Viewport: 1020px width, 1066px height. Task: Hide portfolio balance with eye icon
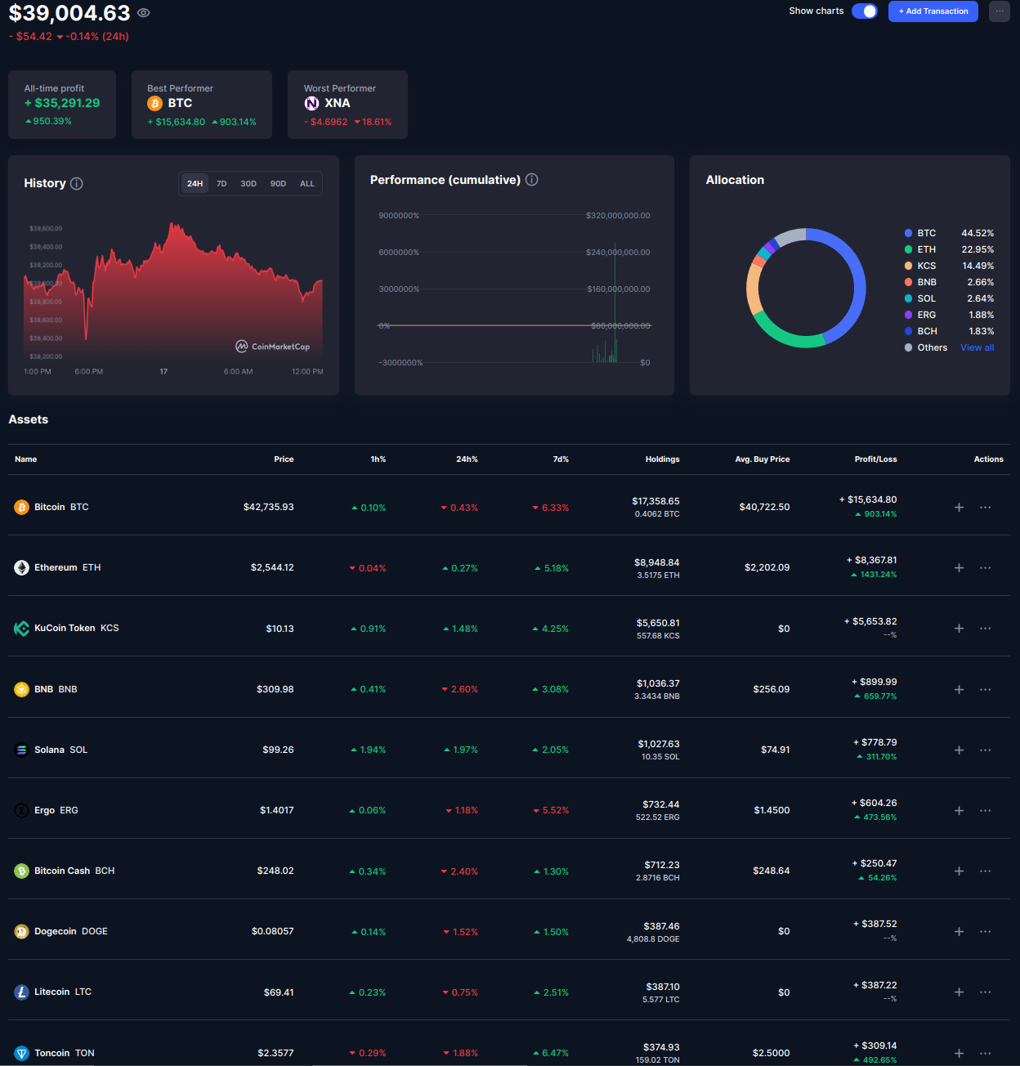click(144, 13)
